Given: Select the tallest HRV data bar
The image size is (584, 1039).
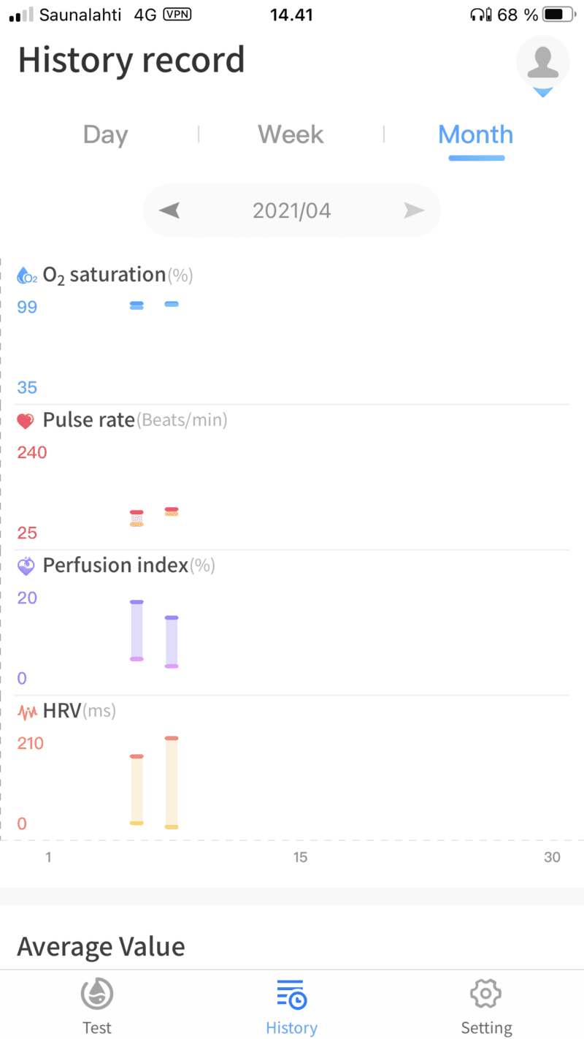Looking at the screenshot, I should 172,782.
